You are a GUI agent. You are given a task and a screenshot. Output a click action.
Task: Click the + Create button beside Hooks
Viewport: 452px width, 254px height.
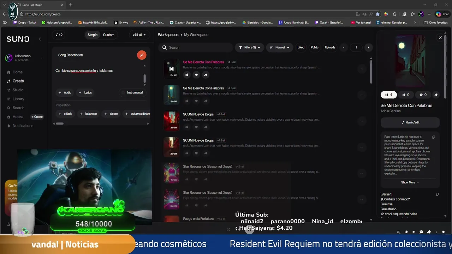point(37,117)
